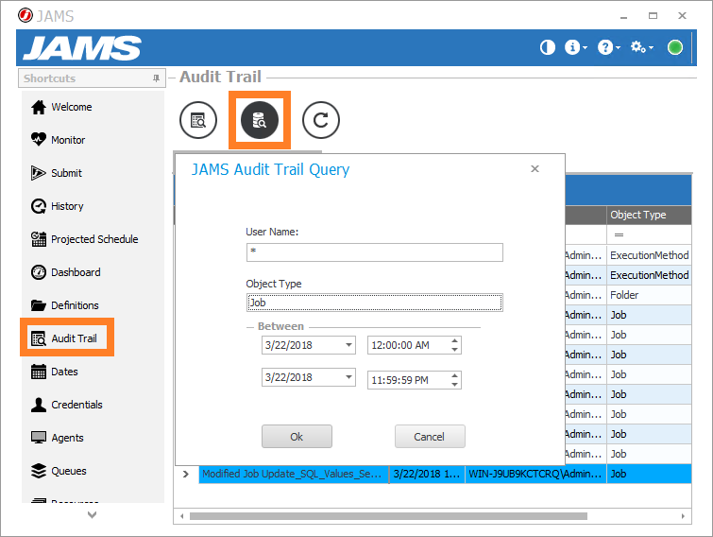Image resolution: width=713 pixels, height=537 pixels.
Task: Click the Object Type field containing Job
Action: point(375,303)
